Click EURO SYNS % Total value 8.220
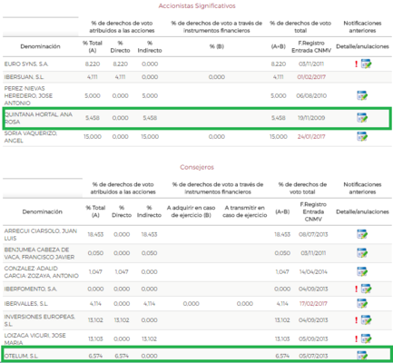Screen dimensions: 393x363 tap(93, 64)
